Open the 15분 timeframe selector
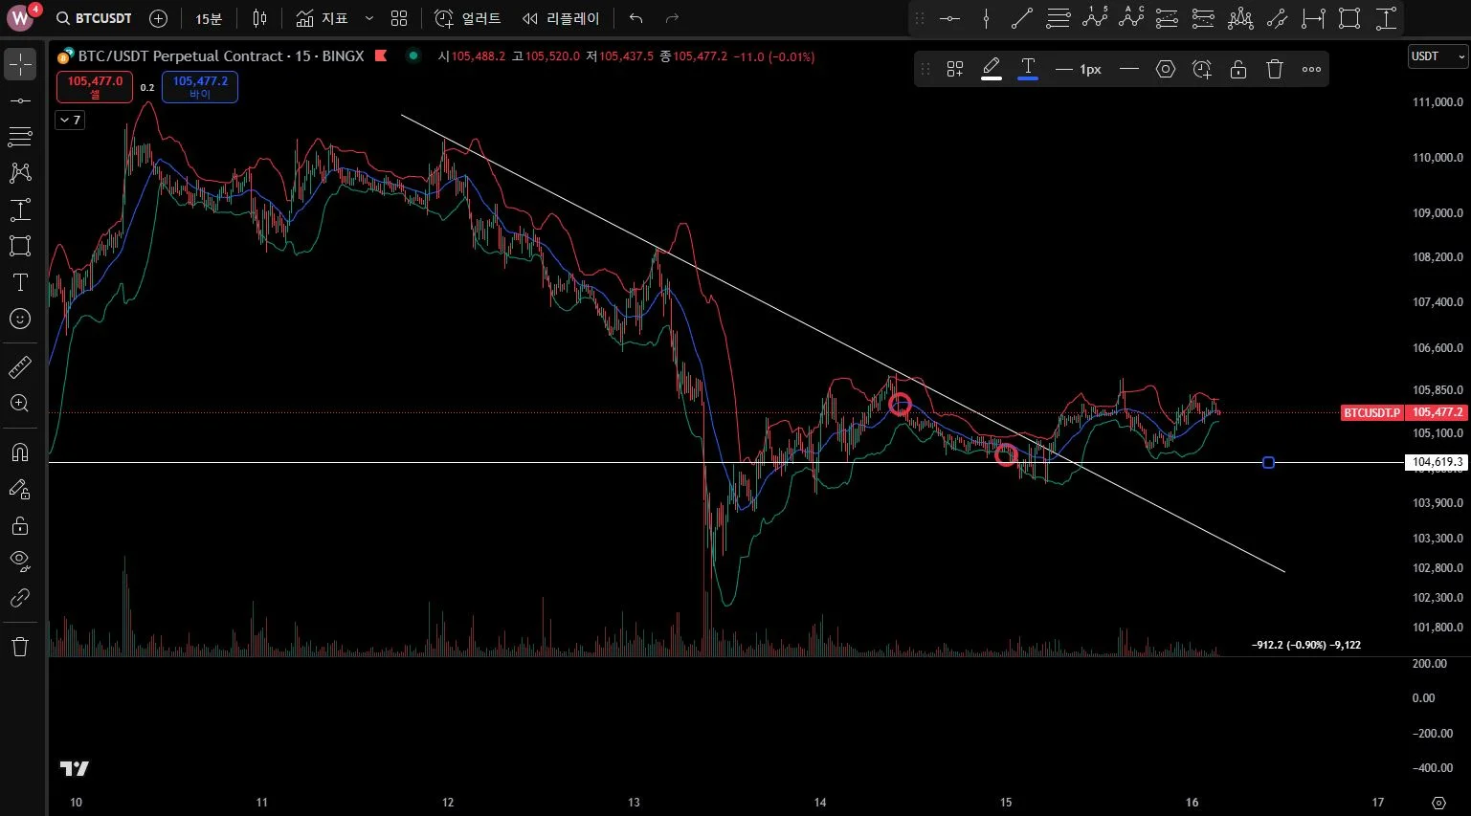The height and width of the screenshot is (816, 1471). pyautogui.click(x=209, y=18)
